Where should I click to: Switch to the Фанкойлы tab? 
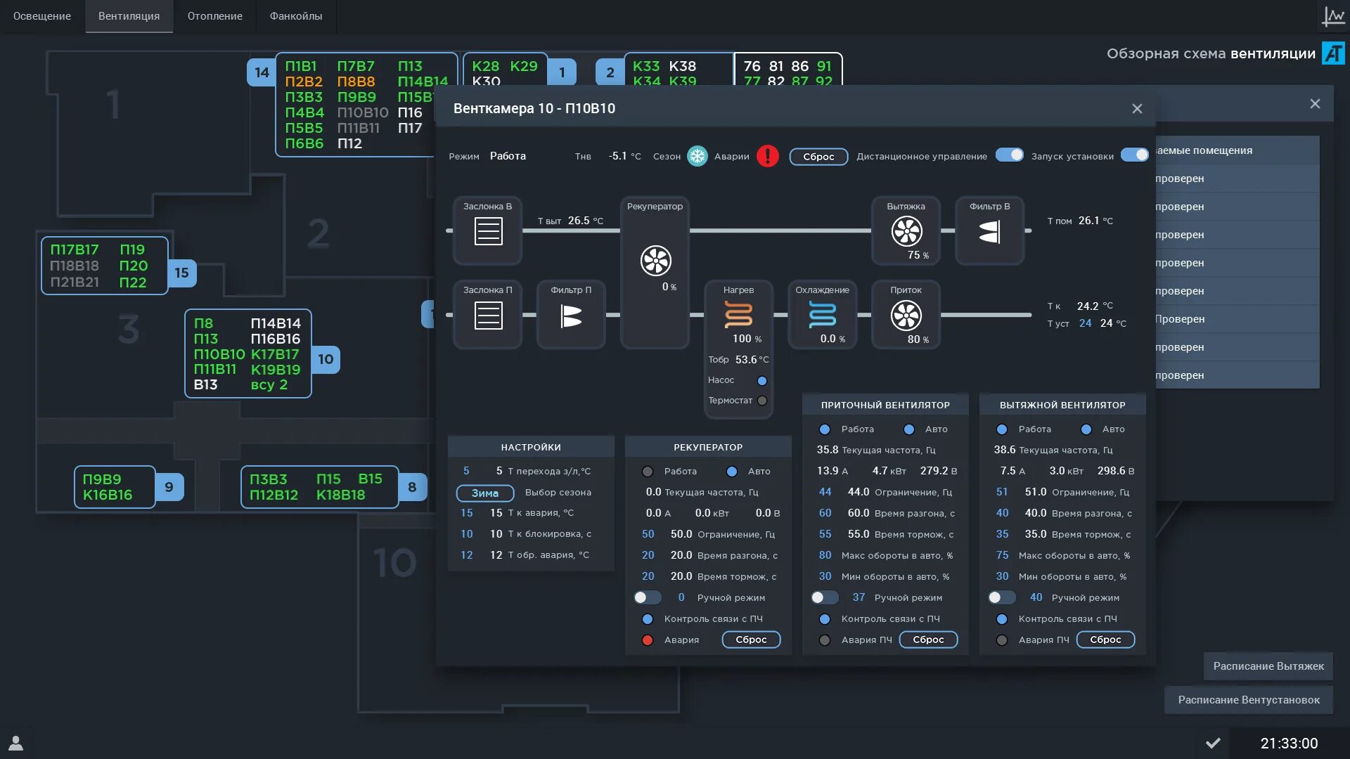[x=296, y=16]
